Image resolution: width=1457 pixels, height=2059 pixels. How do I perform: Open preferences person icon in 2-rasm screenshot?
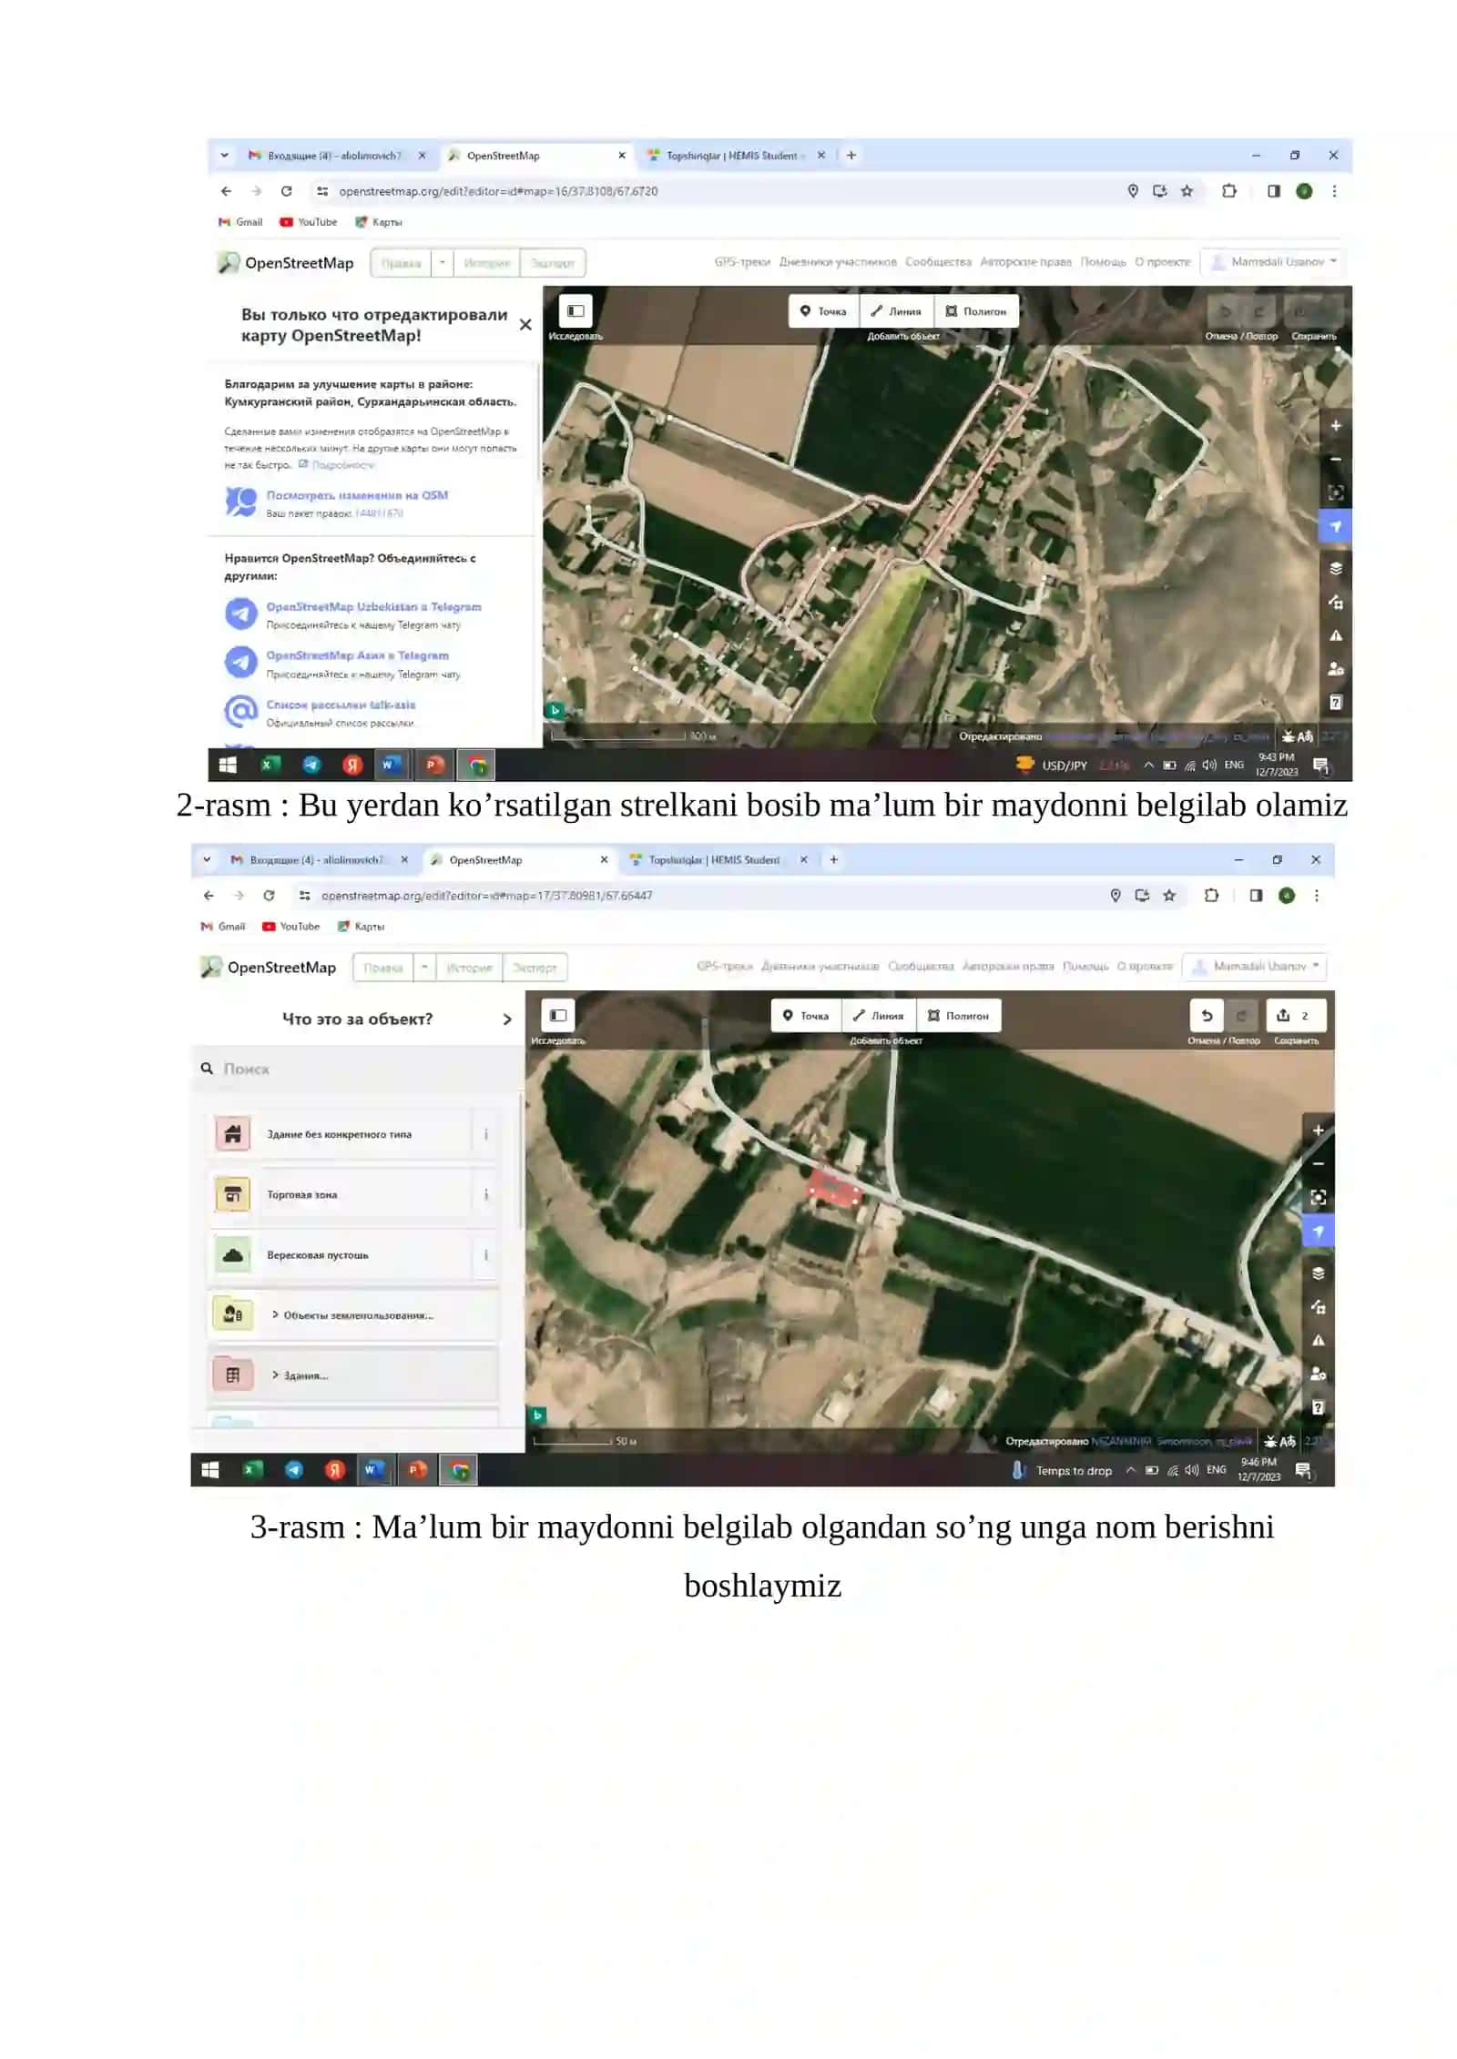point(1335,668)
